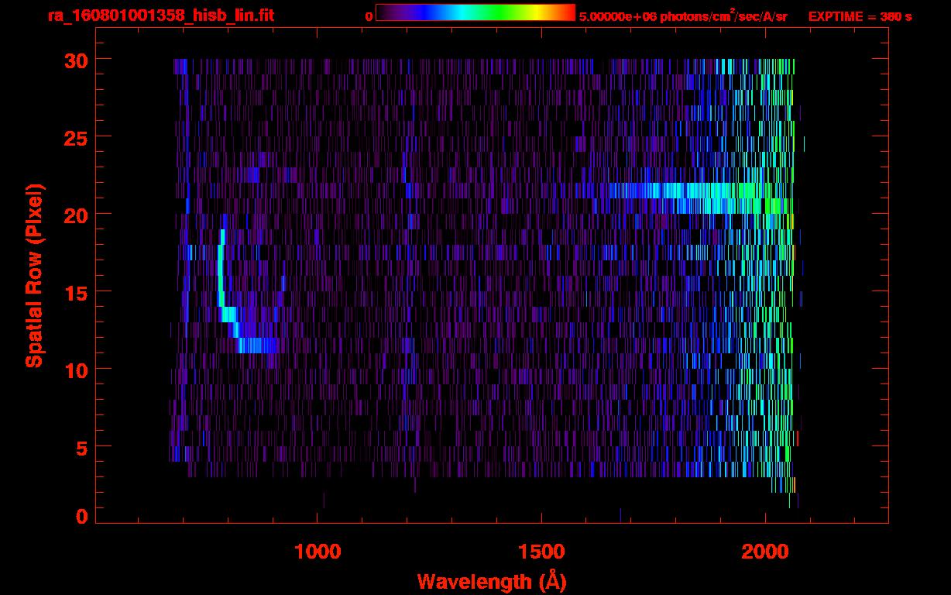Click the 1000 wavelength tick label

318,552
